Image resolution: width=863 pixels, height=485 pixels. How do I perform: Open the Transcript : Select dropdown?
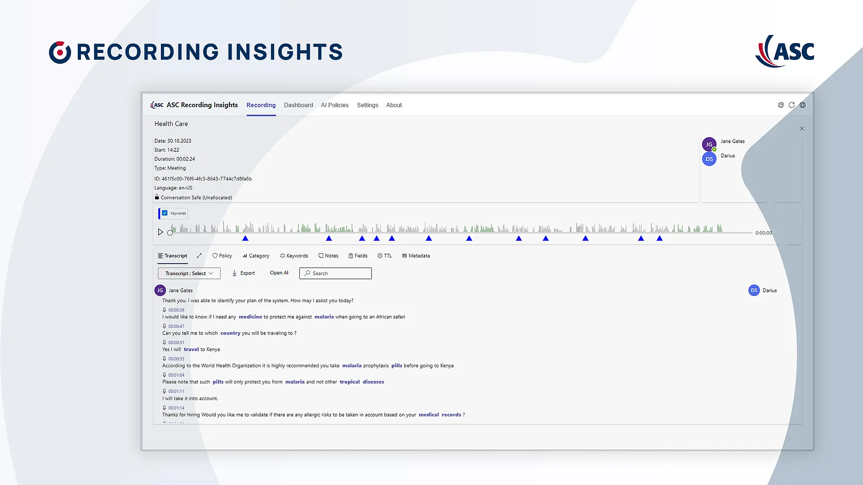point(189,273)
